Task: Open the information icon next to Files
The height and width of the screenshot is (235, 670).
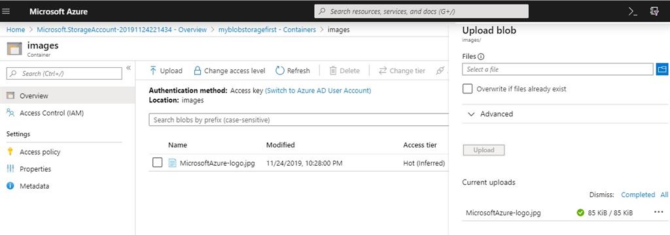Action: pyautogui.click(x=481, y=56)
